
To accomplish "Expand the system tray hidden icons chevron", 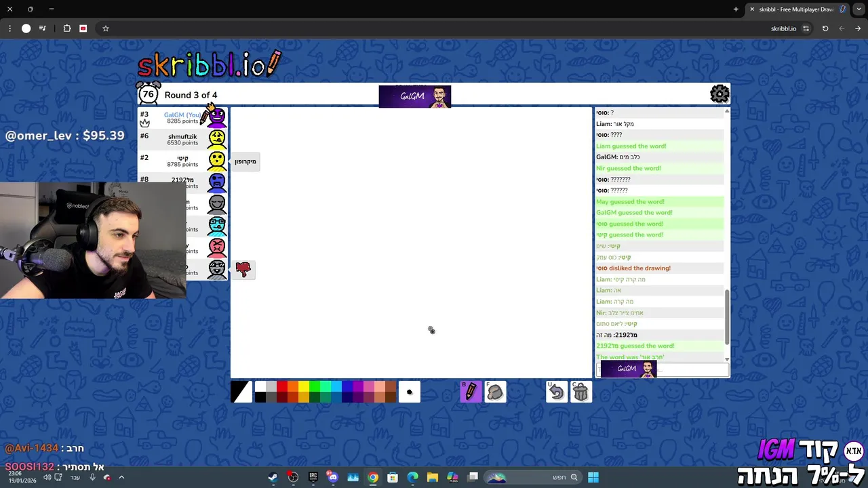I will coord(121,477).
